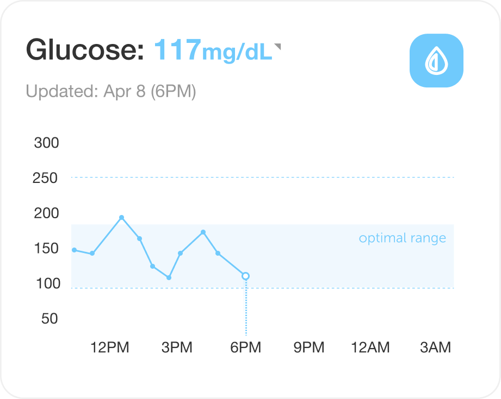501x399 pixels.
Task: Select the hollow current reading point at 6PM
Action: click(x=246, y=276)
